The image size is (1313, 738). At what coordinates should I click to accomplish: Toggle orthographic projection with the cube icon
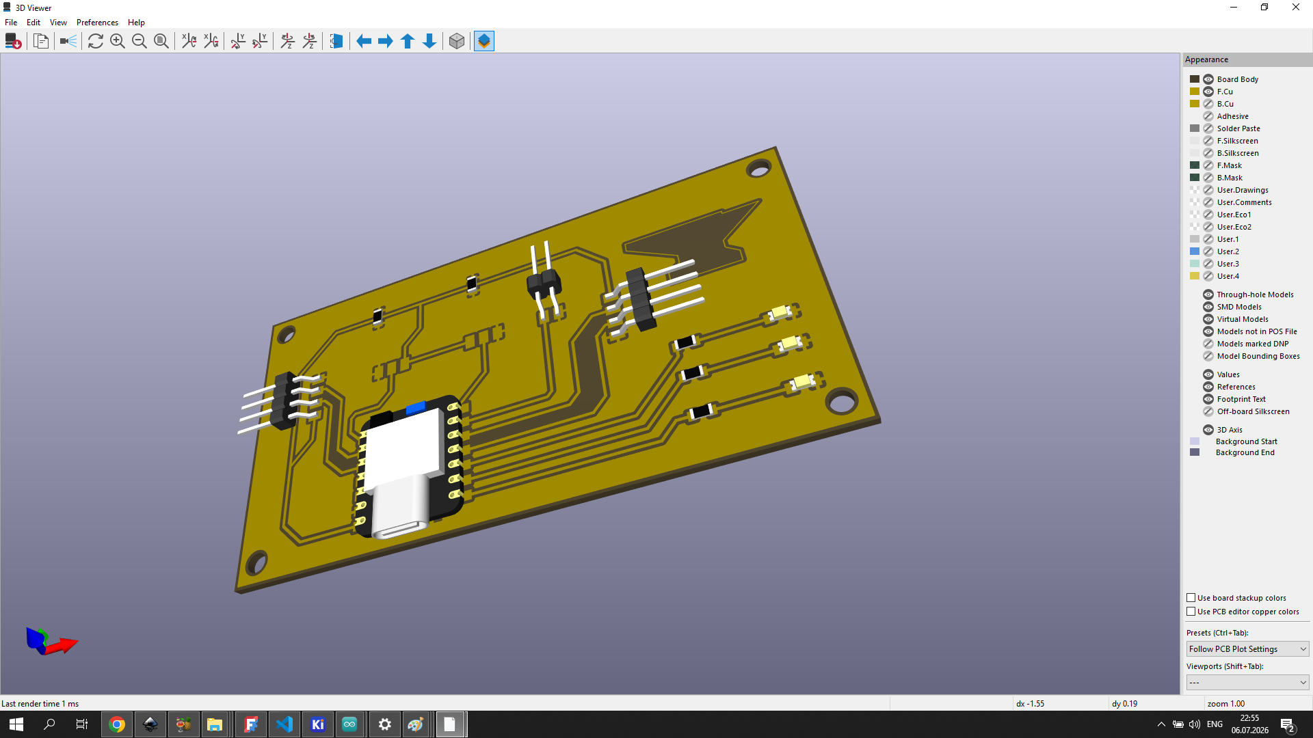point(457,41)
